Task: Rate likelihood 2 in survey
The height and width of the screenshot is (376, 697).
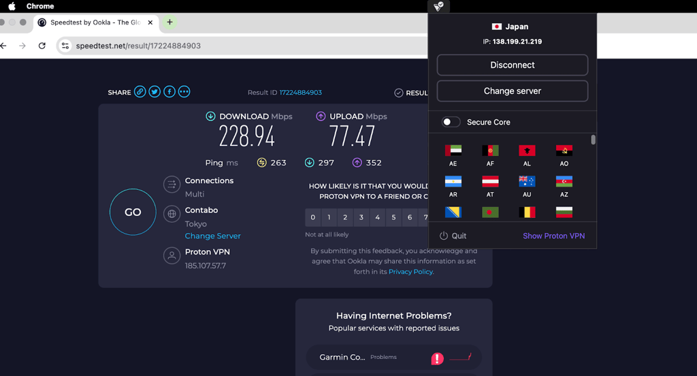Action: (x=345, y=217)
